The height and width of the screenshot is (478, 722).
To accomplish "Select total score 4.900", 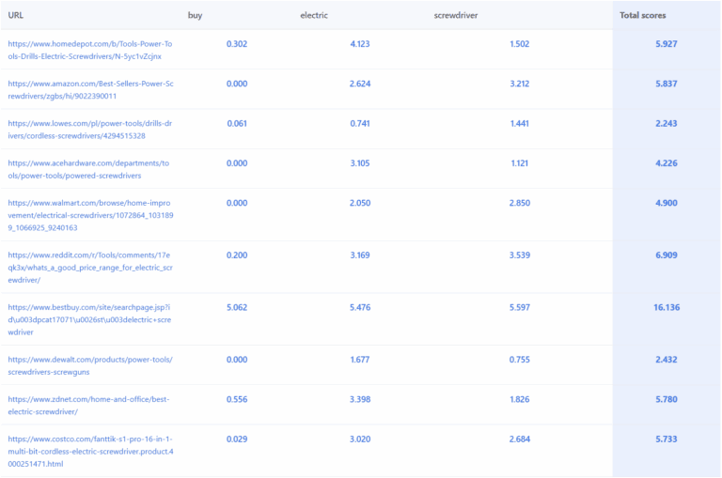I will [667, 203].
